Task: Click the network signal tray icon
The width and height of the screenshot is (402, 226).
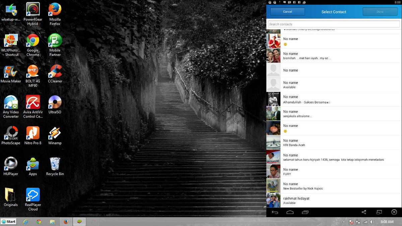Action: click(365, 222)
